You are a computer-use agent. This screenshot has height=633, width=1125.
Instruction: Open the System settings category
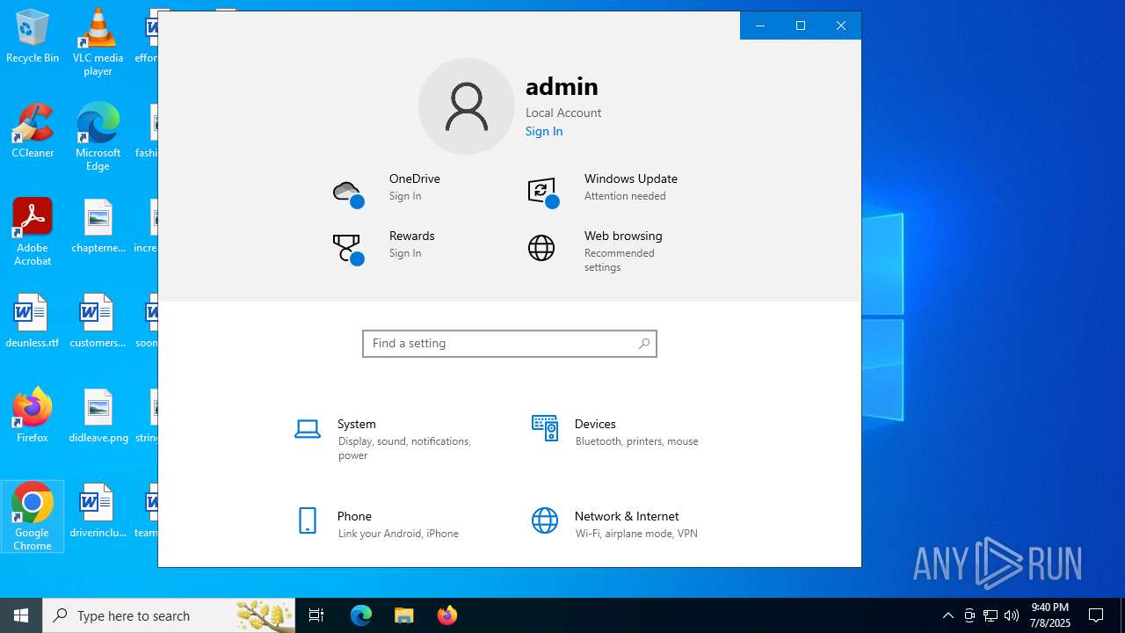356,425
